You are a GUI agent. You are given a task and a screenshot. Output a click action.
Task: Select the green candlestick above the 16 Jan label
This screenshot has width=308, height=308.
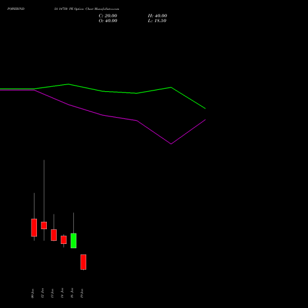(x=73, y=241)
